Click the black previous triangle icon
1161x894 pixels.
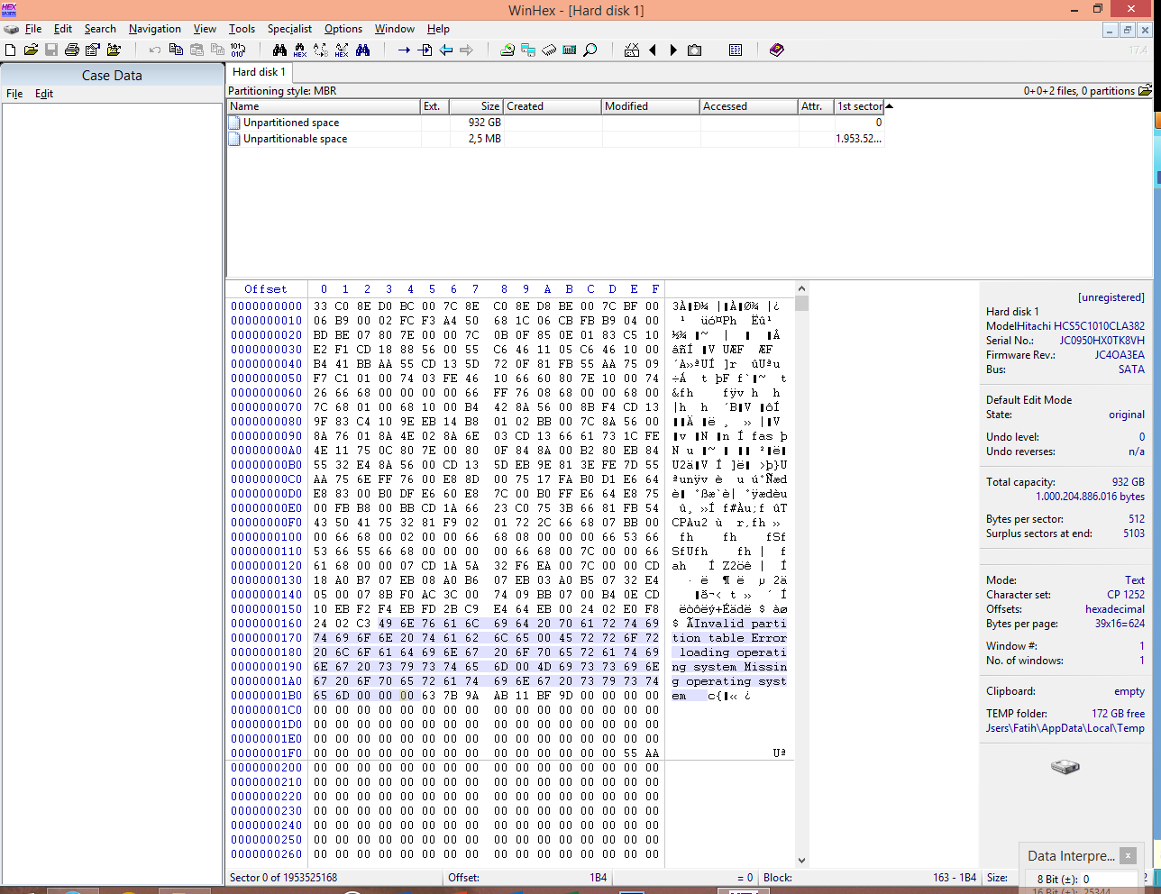653,50
